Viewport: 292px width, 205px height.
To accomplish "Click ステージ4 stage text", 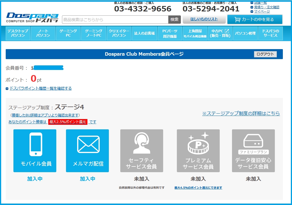I will click(x=69, y=107).
